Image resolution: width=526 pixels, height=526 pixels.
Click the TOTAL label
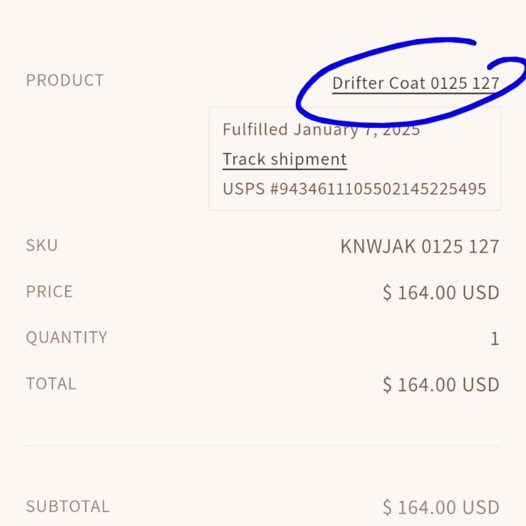[51, 383]
